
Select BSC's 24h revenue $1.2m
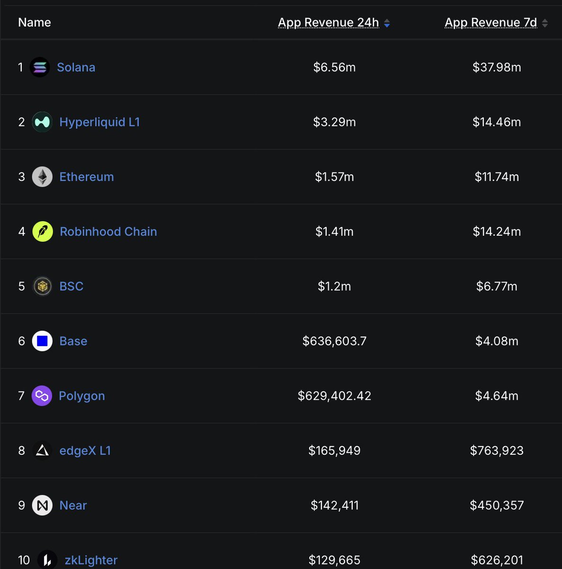334,286
